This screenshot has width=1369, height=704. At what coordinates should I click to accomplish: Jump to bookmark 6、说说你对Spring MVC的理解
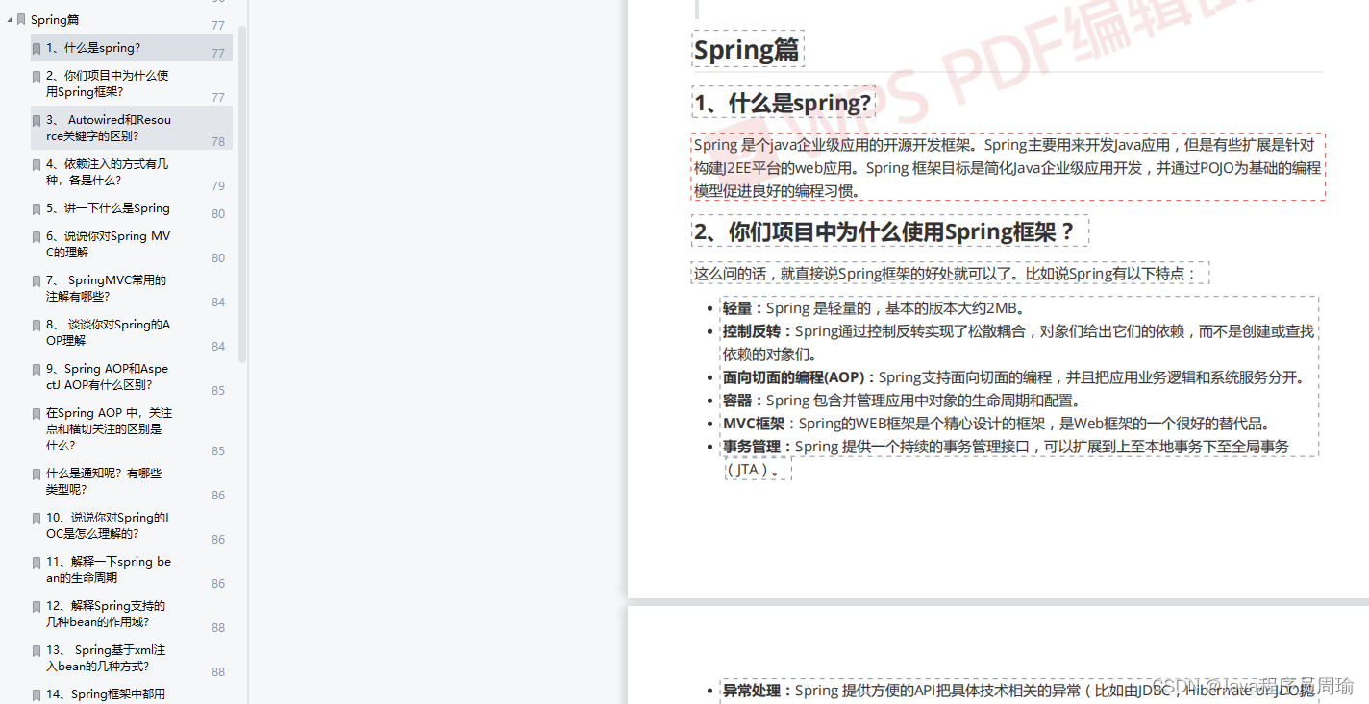[108, 244]
